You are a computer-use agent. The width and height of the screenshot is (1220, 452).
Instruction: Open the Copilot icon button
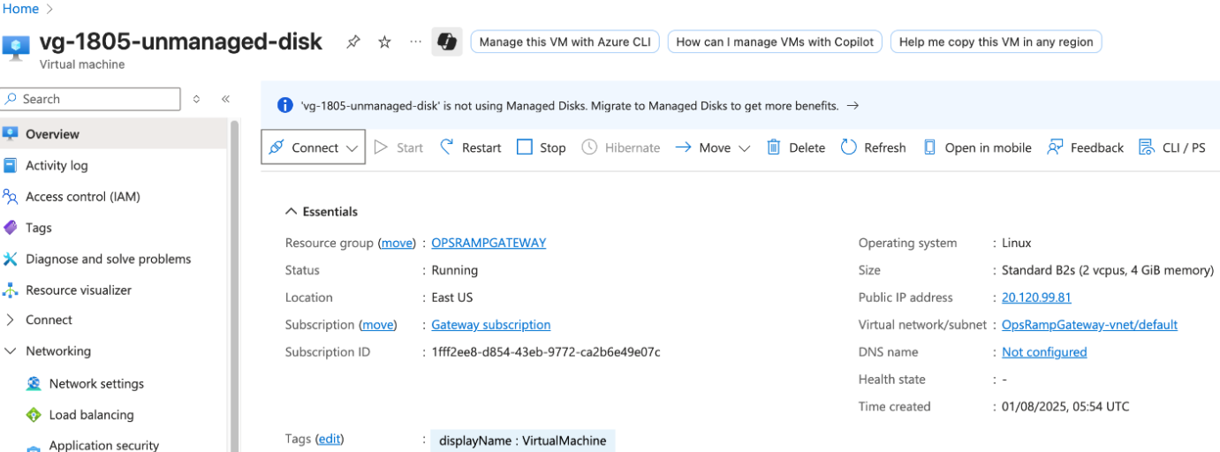[447, 41]
